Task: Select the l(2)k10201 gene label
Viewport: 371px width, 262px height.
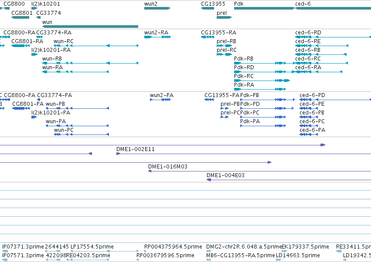Action: [46, 4]
